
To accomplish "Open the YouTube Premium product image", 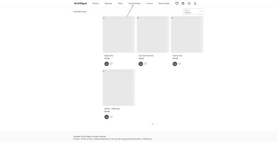I will 153,35.
